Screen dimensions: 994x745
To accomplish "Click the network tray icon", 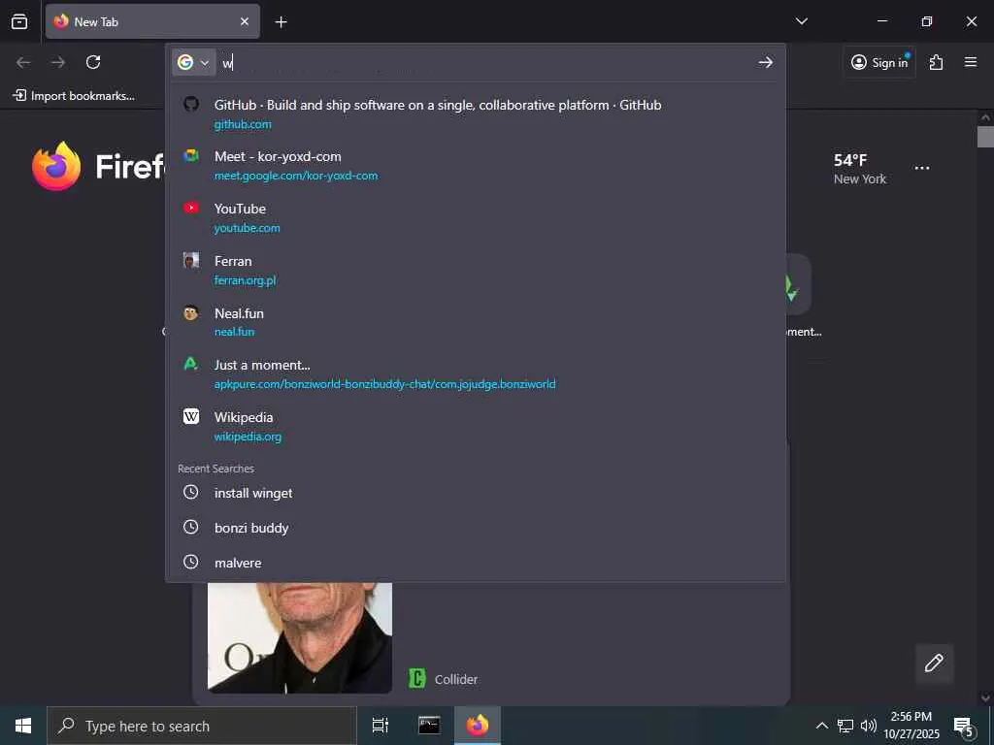I will 845,726.
